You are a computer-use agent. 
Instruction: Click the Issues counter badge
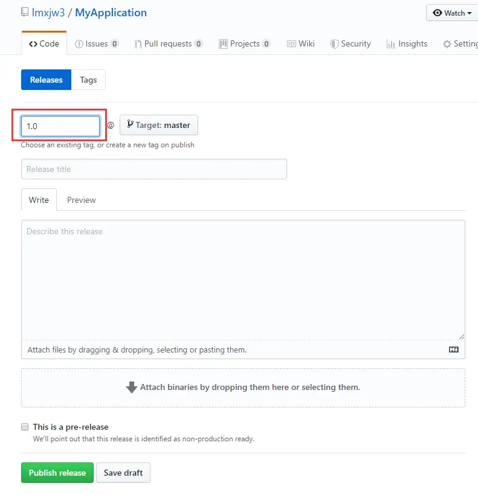[115, 43]
